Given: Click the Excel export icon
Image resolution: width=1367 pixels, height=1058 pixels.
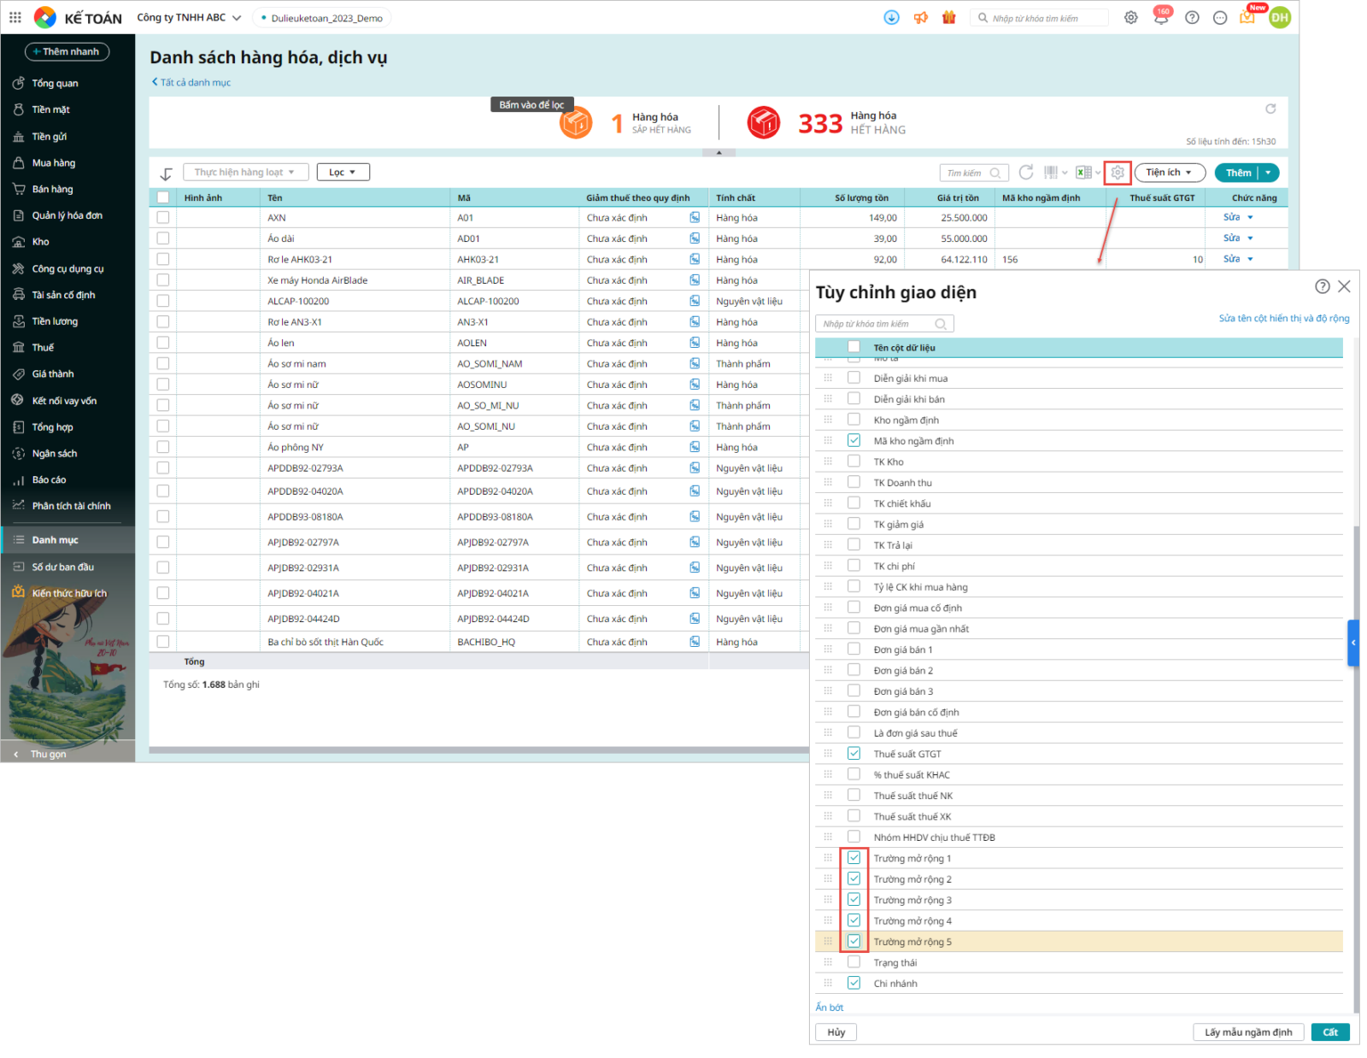Looking at the screenshot, I should click(x=1082, y=173).
